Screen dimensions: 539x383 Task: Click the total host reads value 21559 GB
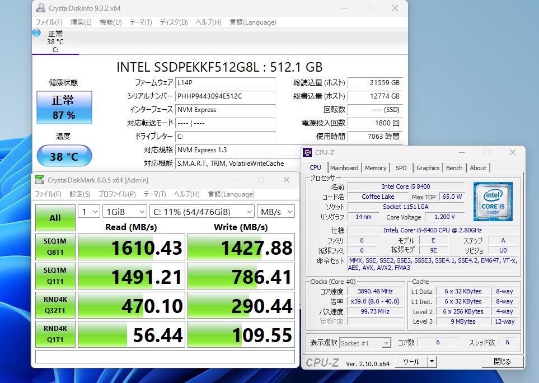(x=376, y=83)
